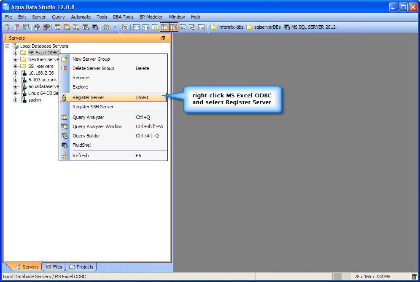Expand the NextGen Servers group
The height and width of the screenshot is (282, 420).
(16, 59)
